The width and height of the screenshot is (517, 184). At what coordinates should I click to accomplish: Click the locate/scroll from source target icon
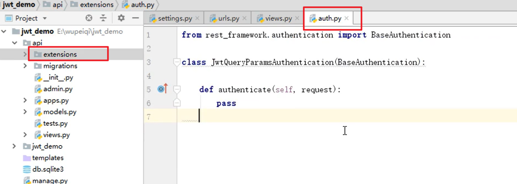89,18
